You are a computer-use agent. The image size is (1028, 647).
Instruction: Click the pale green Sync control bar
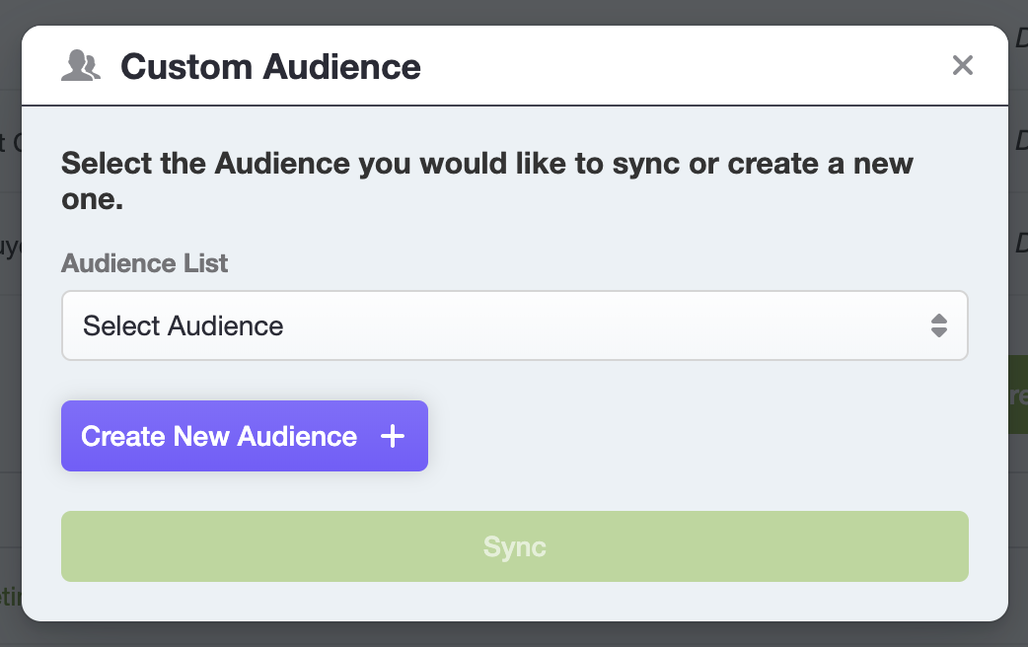point(515,546)
